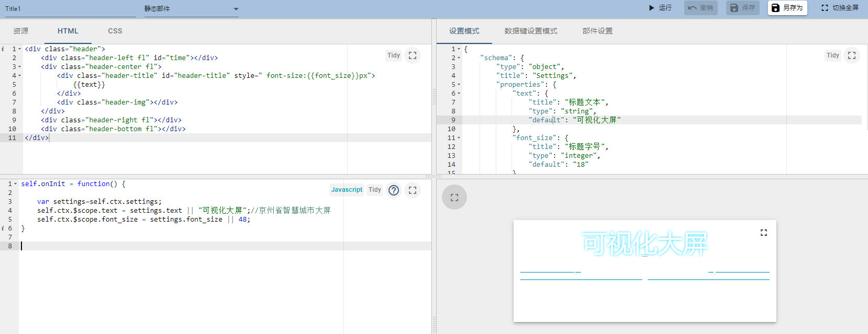Toggle fullscreen mode (切换全屏)
This screenshot has height=334, width=868.
pyautogui.click(x=840, y=8)
